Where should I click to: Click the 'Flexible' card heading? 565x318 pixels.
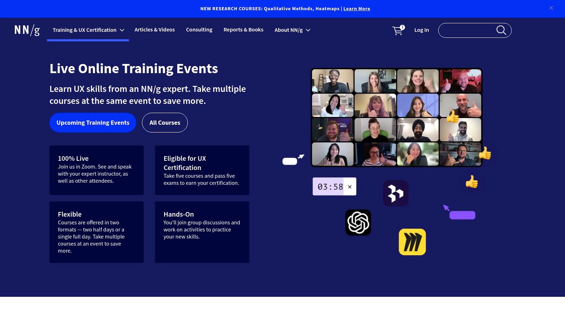(70, 214)
